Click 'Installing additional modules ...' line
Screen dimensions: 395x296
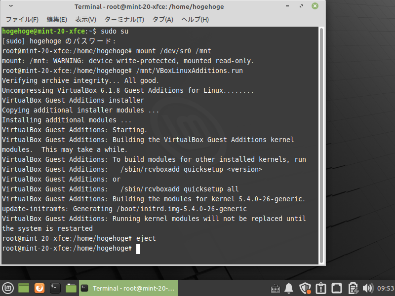(67, 120)
